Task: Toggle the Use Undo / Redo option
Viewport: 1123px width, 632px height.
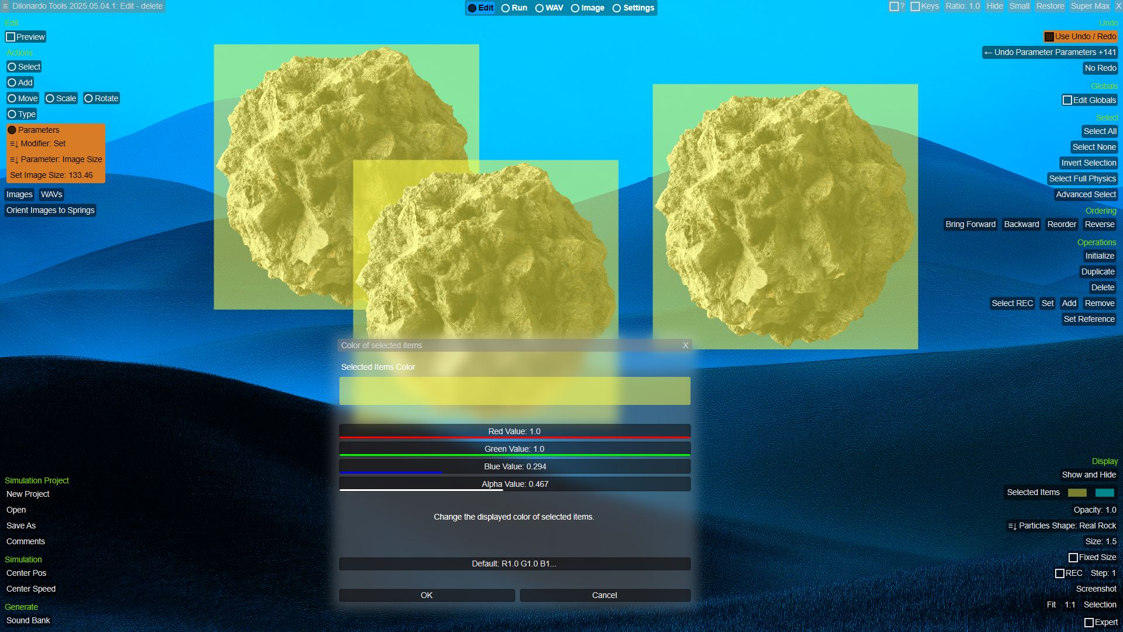Action: tap(1080, 36)
